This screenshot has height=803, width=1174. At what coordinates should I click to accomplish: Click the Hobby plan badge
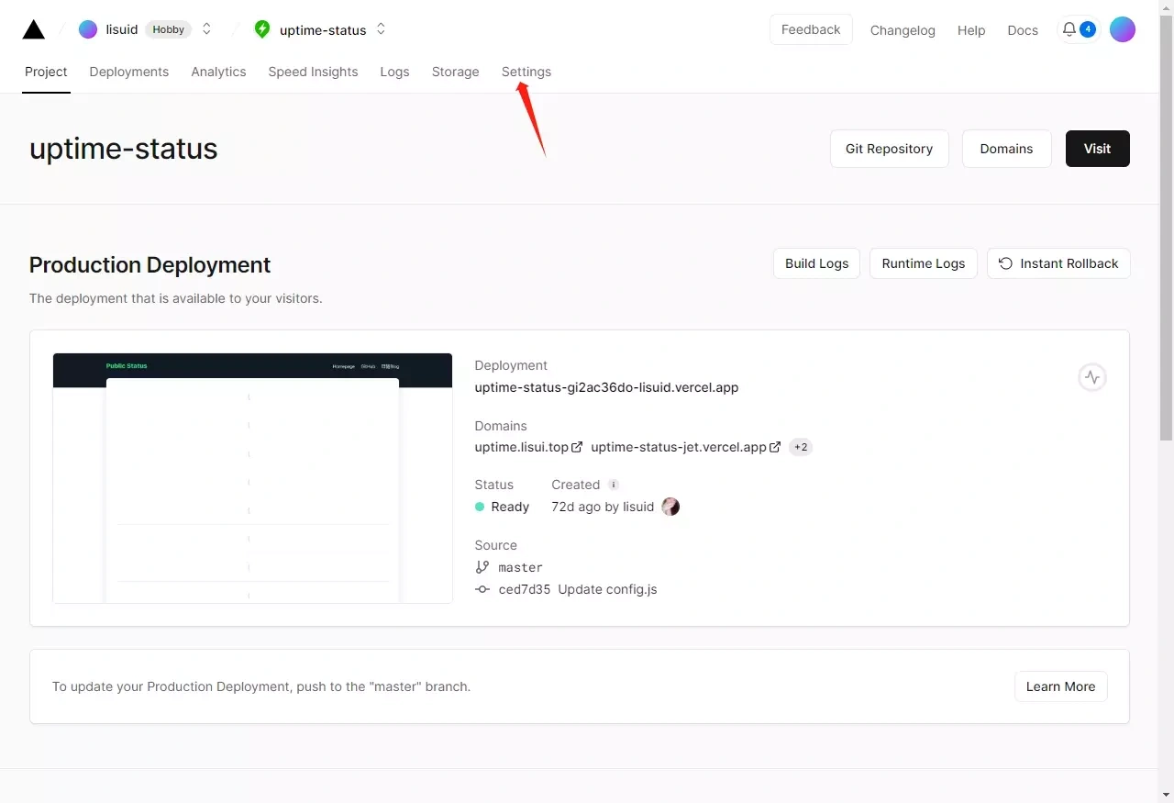click(169, 29)
